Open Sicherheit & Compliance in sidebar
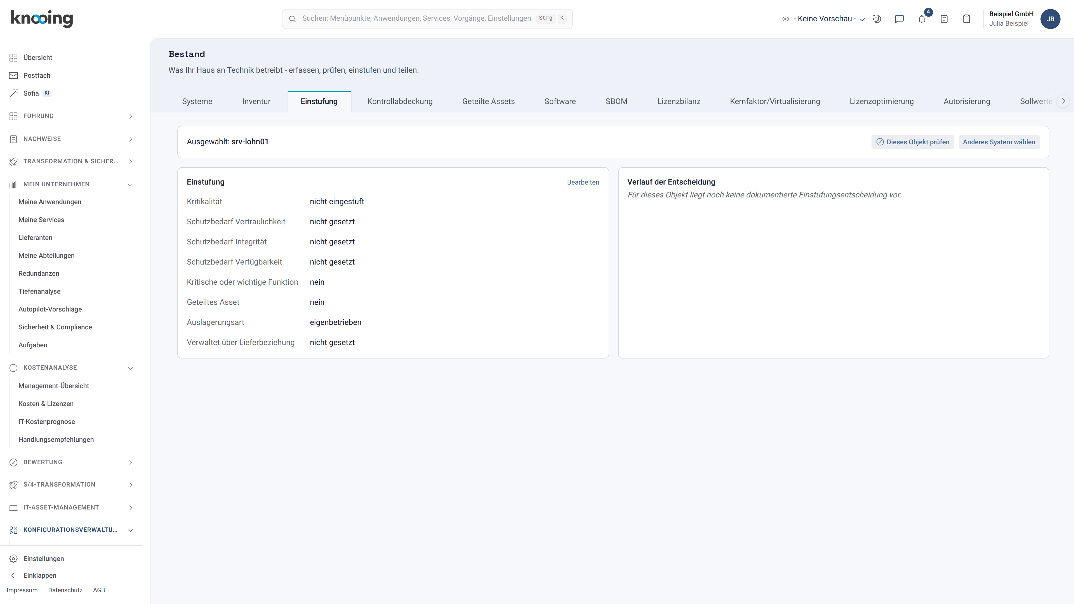 pos(55,327)
